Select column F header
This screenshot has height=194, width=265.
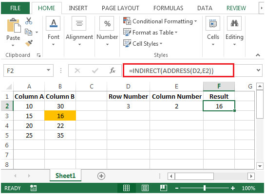(x=219, y=86)
